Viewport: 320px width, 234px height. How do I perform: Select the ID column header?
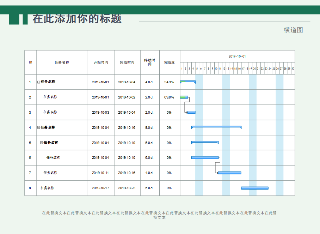30,62
